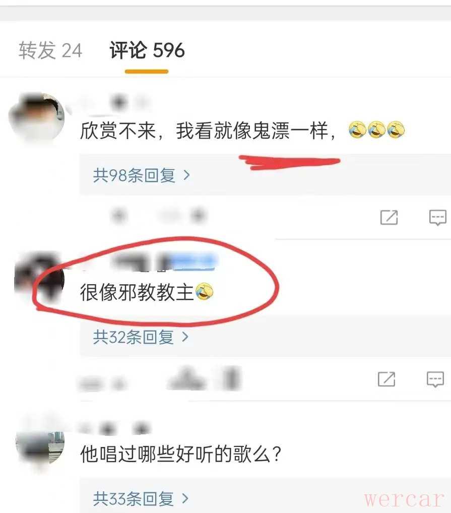This screenshot has width=451, height=513.
Task: Tap share icon under second comment
Action: 386,379
